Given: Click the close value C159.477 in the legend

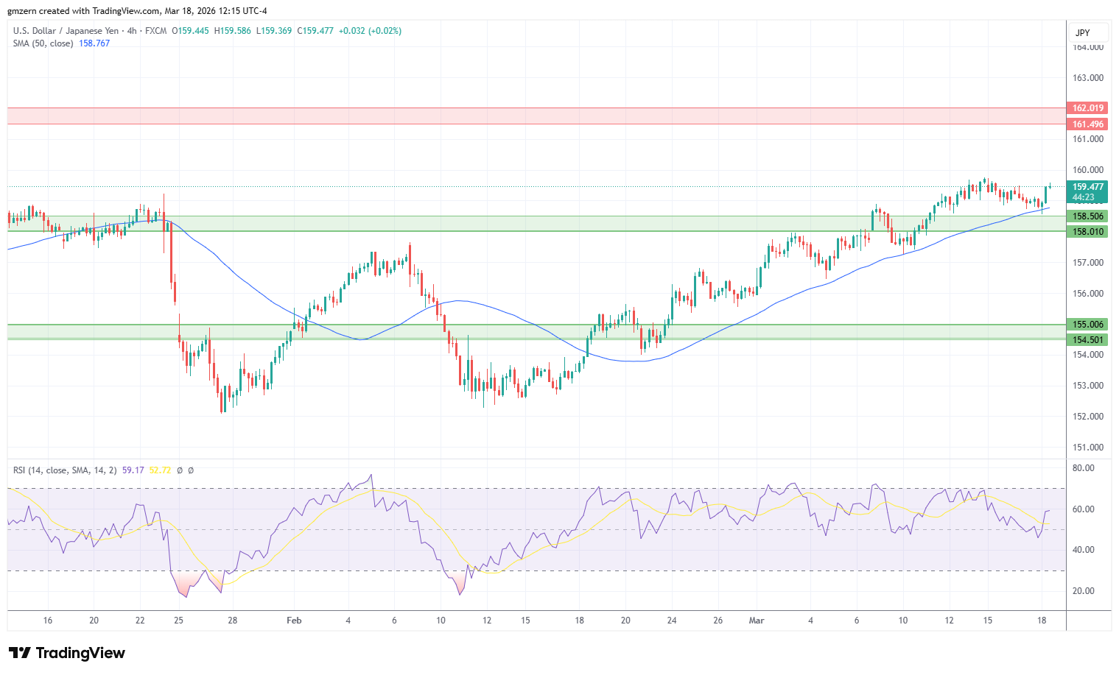Looking at the screenshot, I should point(315,31).
